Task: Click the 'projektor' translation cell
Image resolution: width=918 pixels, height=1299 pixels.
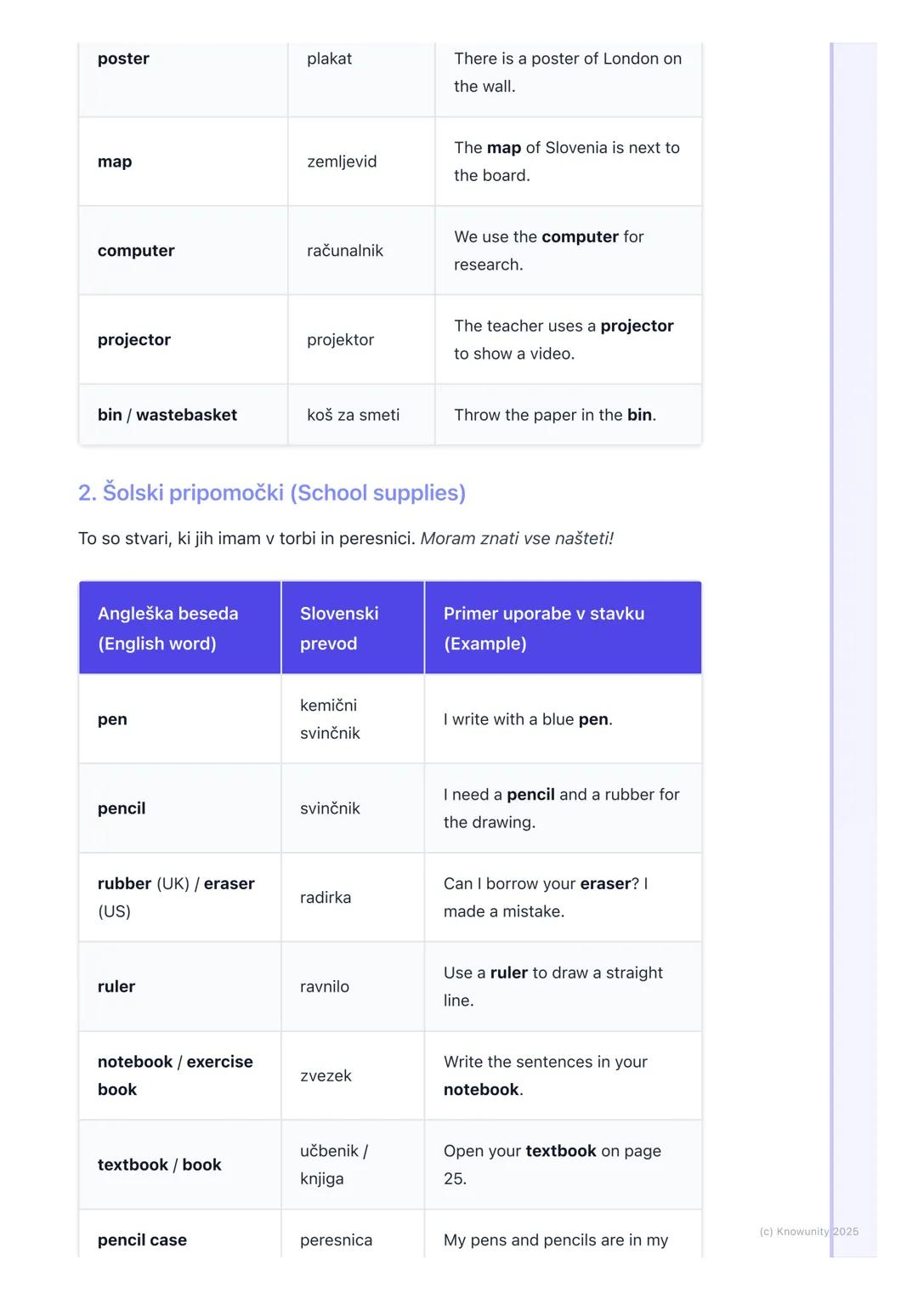Action: click(340, 340)
